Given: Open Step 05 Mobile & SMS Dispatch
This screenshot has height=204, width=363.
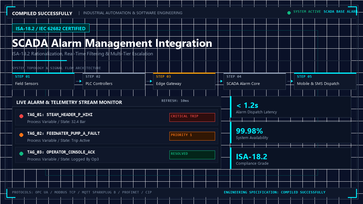Looking at the screenshot, I should 325,81.
